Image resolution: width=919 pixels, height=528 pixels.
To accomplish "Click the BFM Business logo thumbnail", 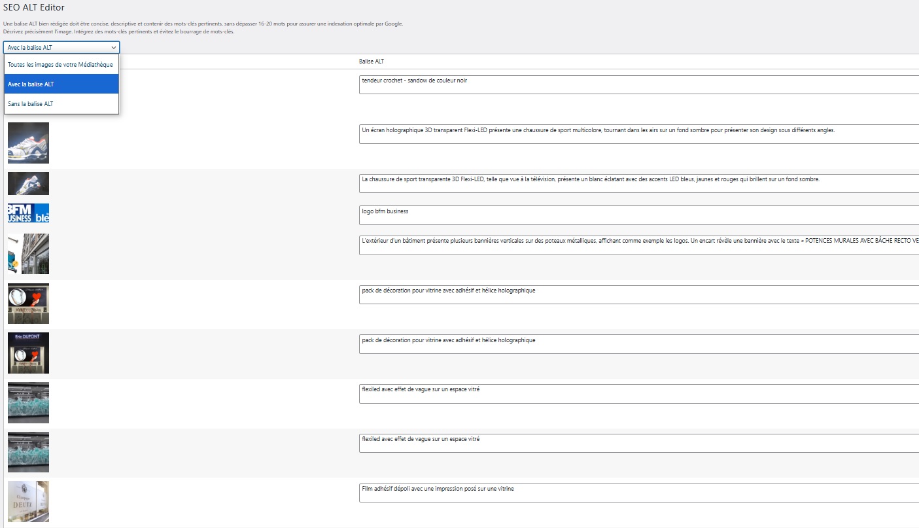I will pyautogui.click(x=28, y=213).
